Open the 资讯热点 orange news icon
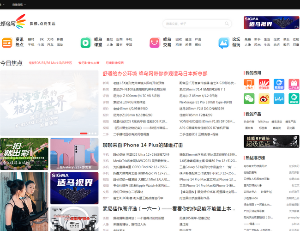This screenshot has height=231, width=300. [x=7, y=43]
